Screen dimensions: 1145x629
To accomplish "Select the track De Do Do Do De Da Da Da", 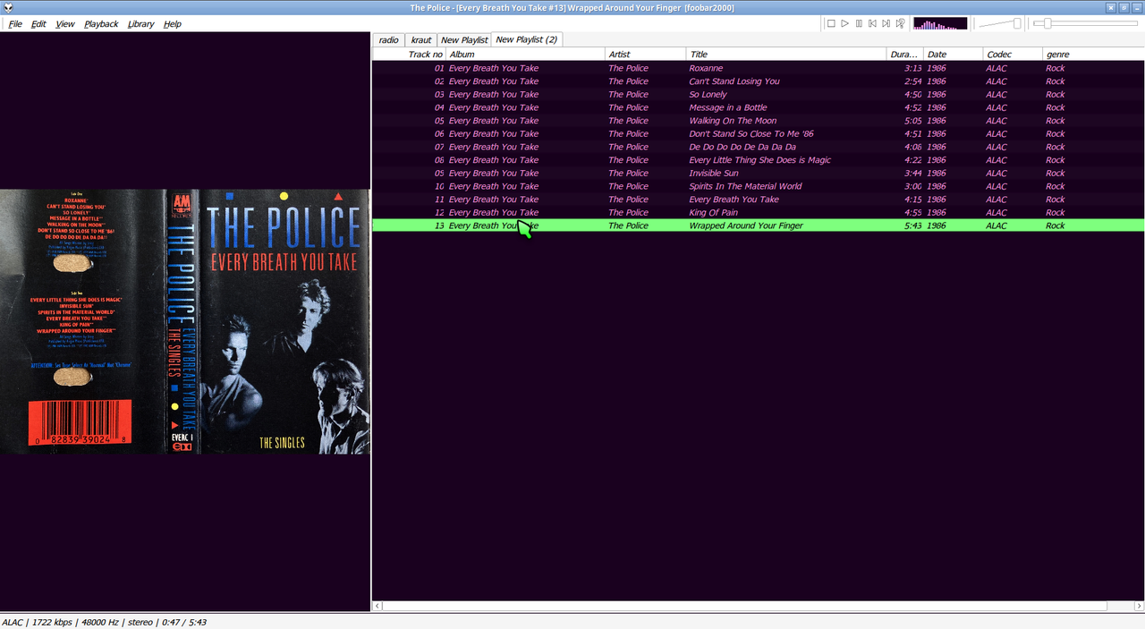I will [742, 147].
